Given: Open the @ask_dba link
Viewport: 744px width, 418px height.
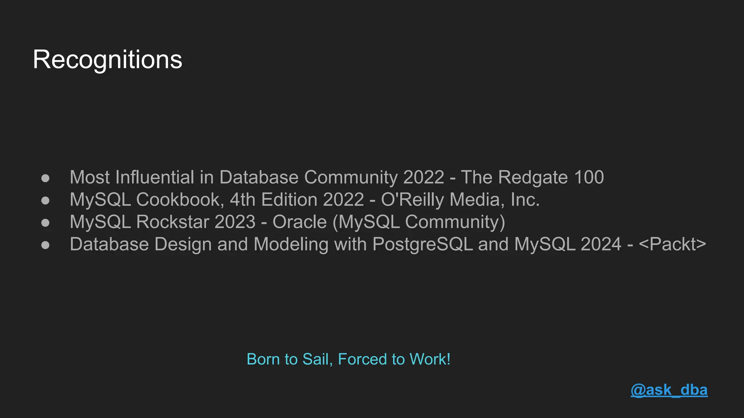Looking at the screenshot, I should tap(669, 390).
